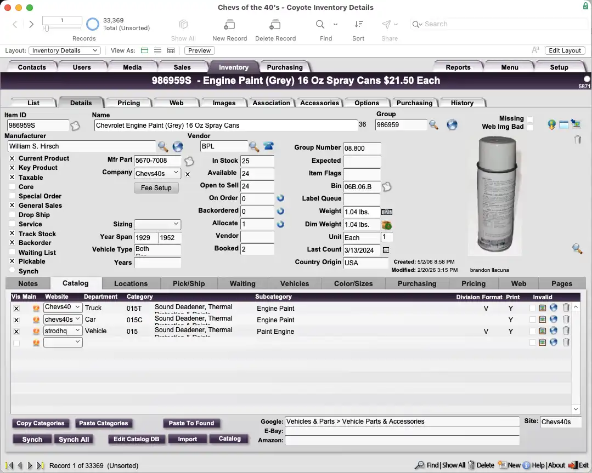Viewport: 592px width, 473px height.
Task: Click the Search field in the toolbar
Action: 498,24
